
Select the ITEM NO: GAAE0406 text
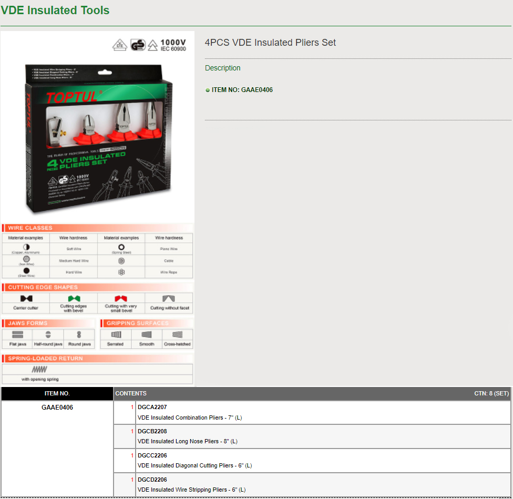[x=242, y=90]
